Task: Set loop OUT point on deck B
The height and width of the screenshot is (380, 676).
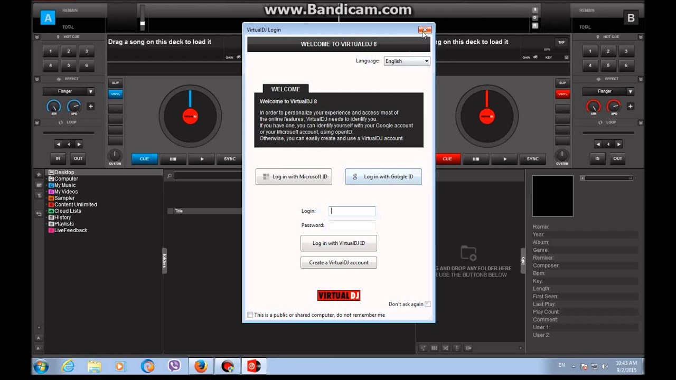Action: tap(617, 158)
